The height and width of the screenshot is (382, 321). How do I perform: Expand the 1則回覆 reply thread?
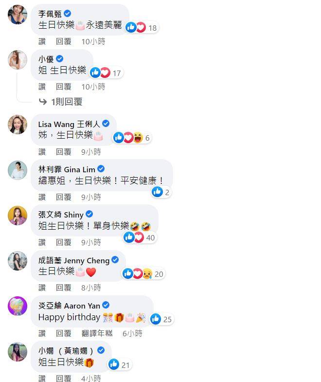tap(61, 102)
